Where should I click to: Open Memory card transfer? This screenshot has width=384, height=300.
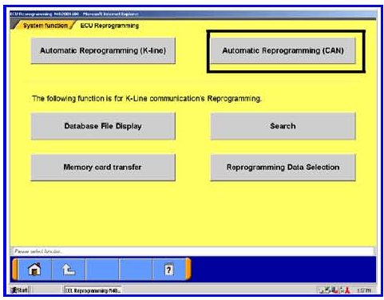(x=103, y=168)
